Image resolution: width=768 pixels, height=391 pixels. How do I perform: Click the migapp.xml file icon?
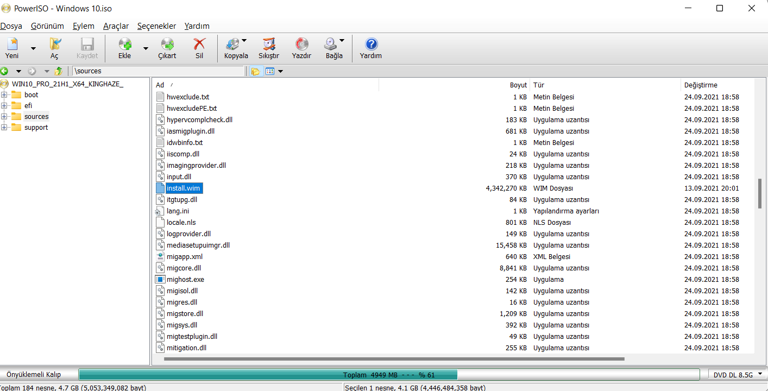[x=160, y=256]
